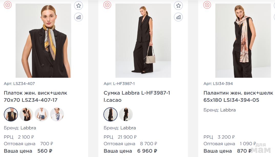Click discount badge on the LSZ34-407 scarf card
Screen dimensions: 275x157
(8, 5)
